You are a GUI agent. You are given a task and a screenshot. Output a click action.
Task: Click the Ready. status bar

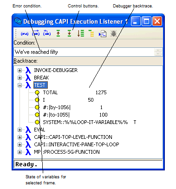pyautogui.click(x=88, y=164)
